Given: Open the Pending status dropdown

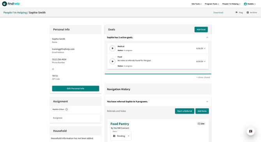Looking at the screenshot, I should tap(121, 136).
